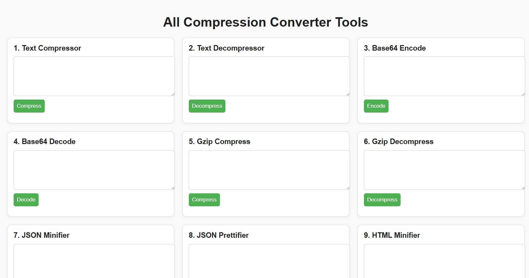Screen dimensions: 529x278
Task: Click the Compress button under Text Compressor
Action: (29, 106)
